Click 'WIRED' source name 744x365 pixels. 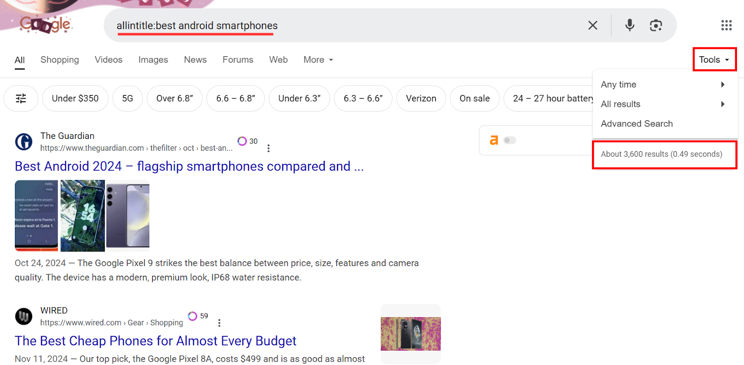click(x=54, y=310)
